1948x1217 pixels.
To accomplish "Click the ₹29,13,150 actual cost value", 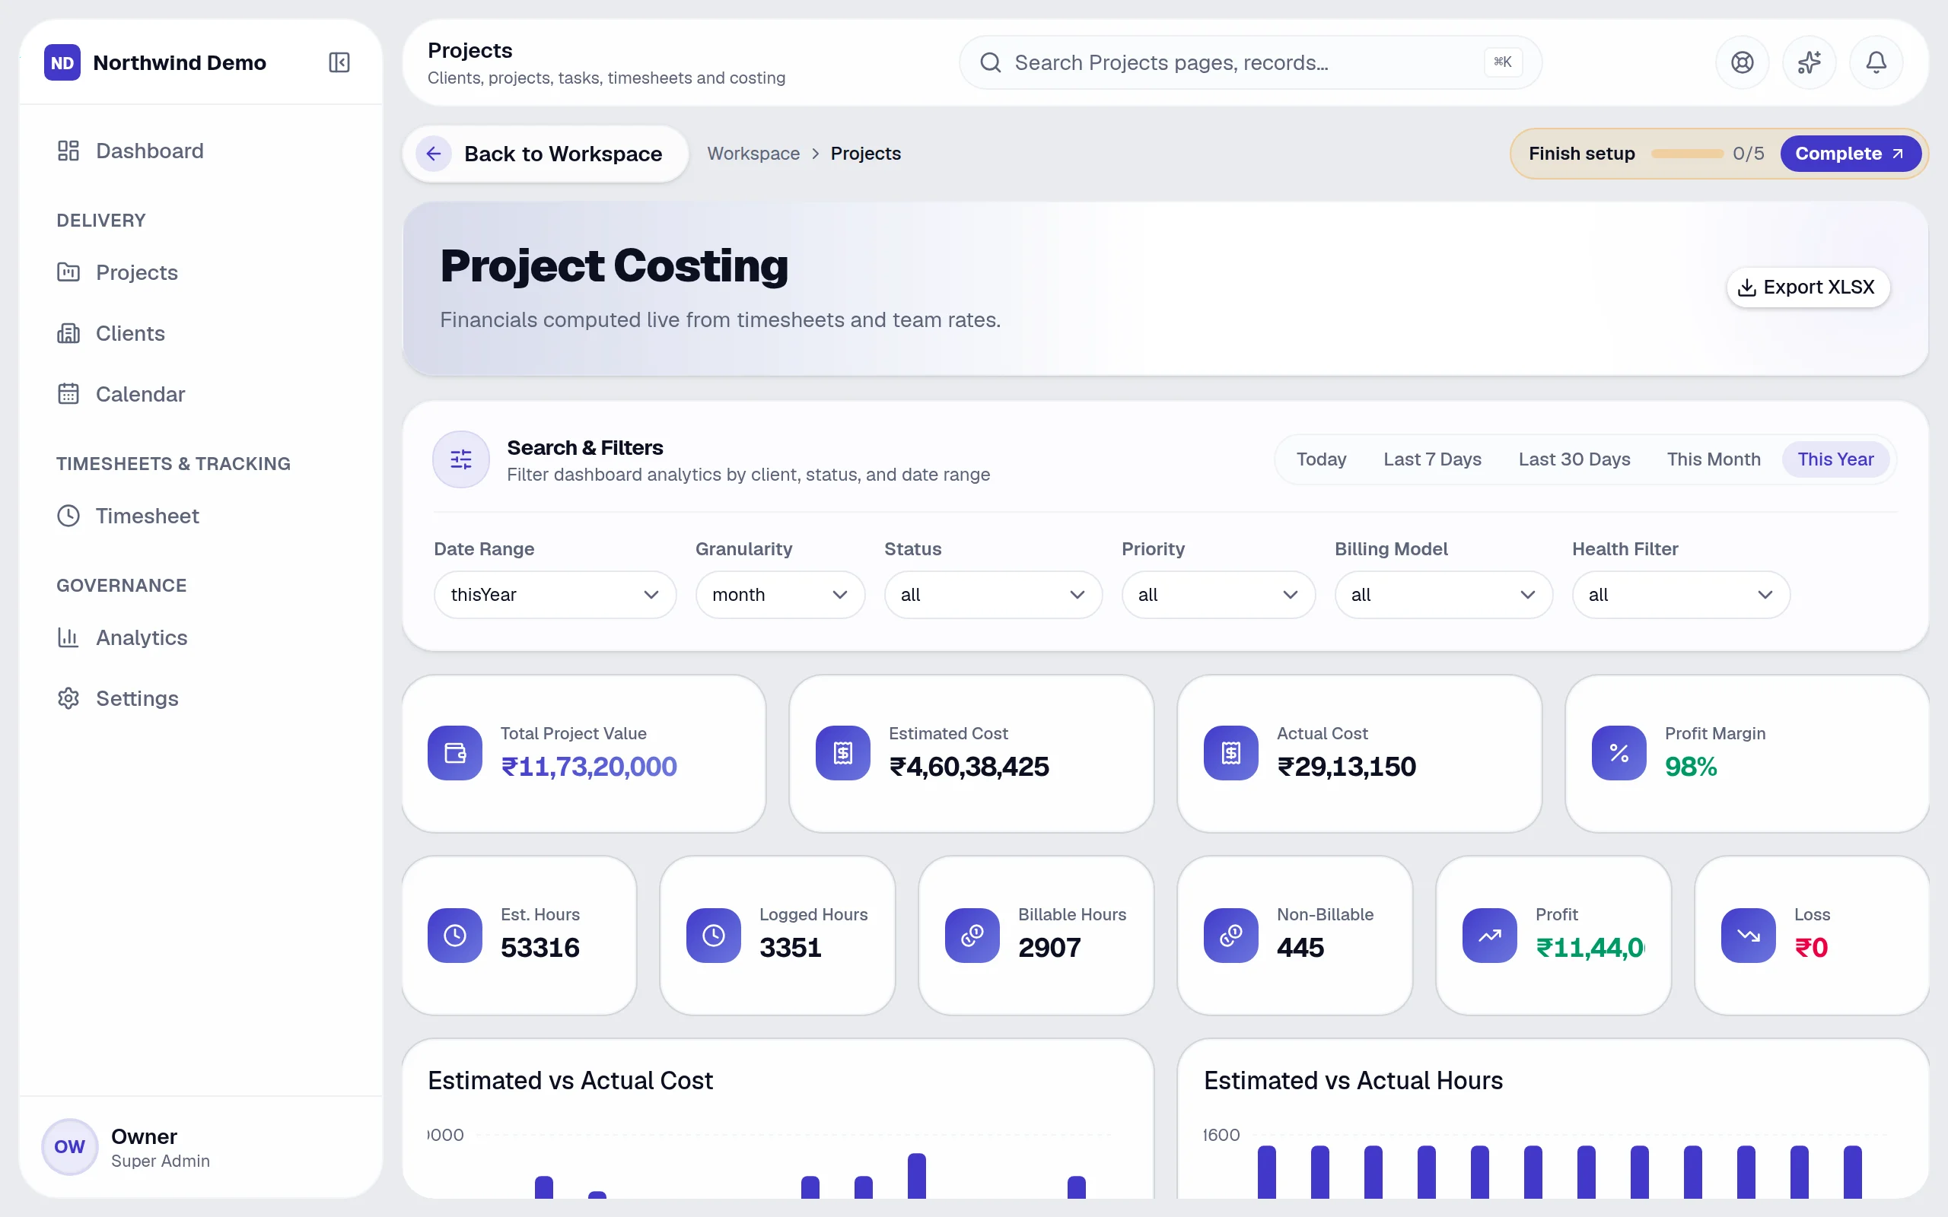I will [x=1346, y=766].
